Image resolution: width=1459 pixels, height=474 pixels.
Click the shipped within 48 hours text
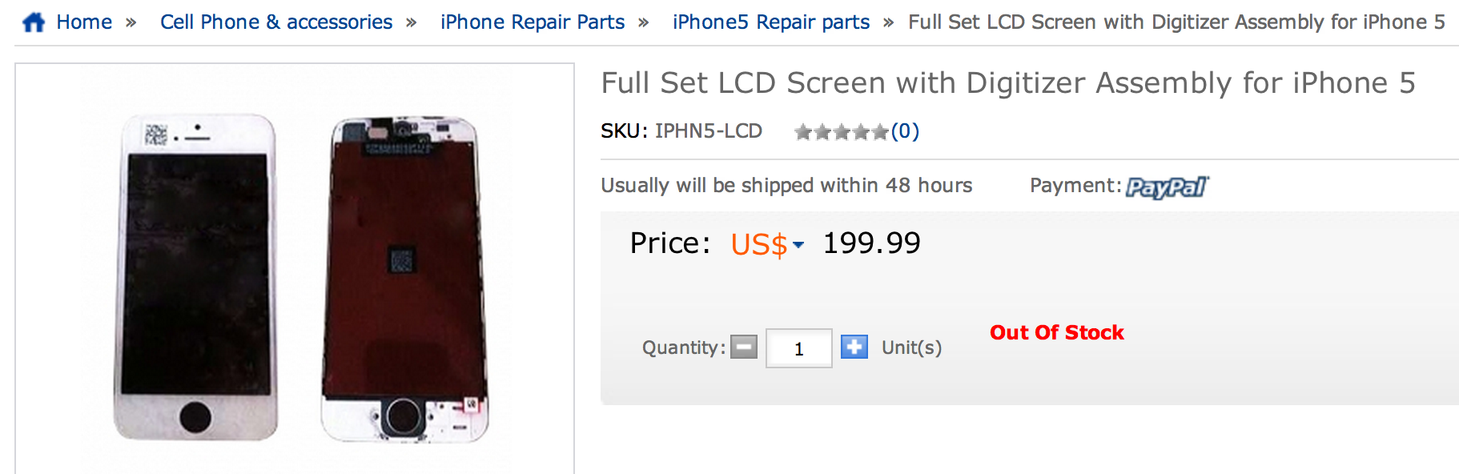click(786, 186)
